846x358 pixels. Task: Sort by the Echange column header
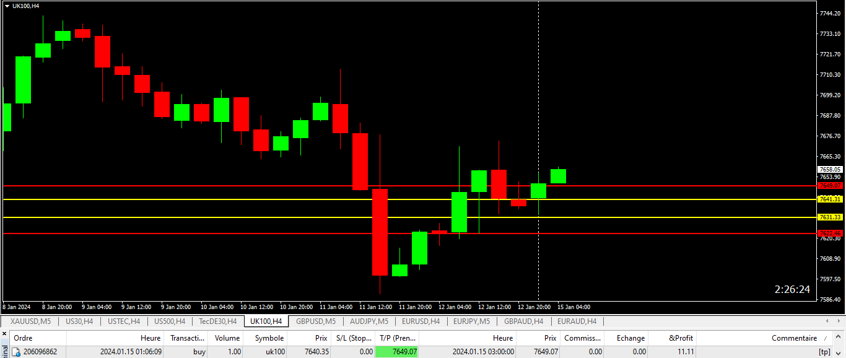pyautogui.click(x=626, y=338)
